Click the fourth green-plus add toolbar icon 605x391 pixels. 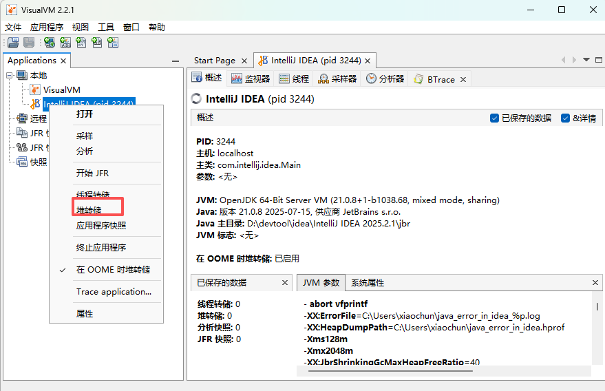(x=97, y=43)
